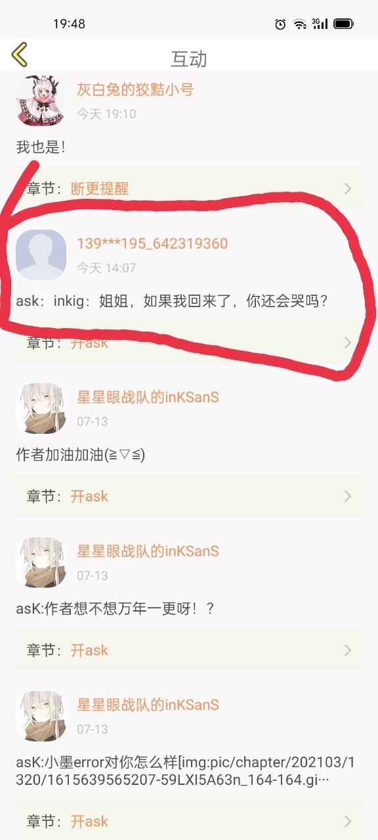The width and height of the screenshot is (378, 840).
Task: Tap the Wi-Fi status icon
Action: [300, 24]
